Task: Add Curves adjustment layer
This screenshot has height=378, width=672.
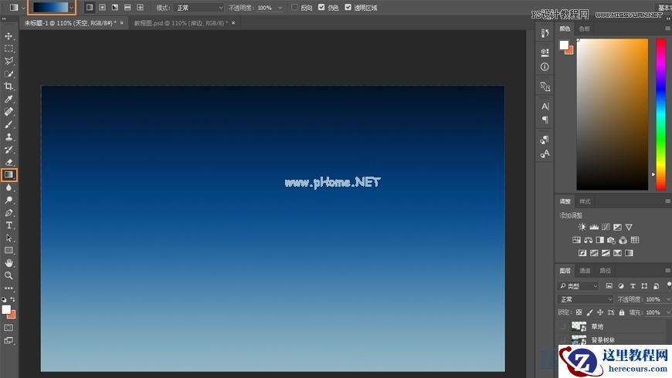Action: pyautogui.click(x=606, y=227)
